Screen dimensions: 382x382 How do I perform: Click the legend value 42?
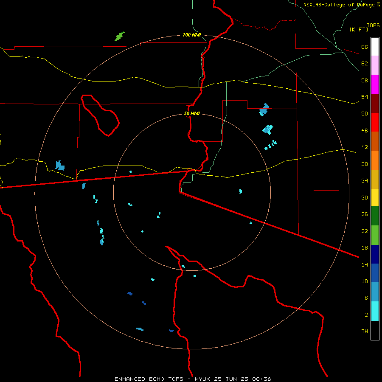click(365, 147)
